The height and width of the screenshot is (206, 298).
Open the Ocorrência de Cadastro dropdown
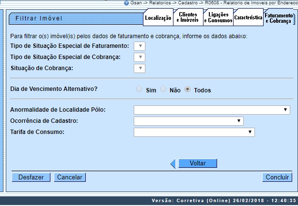tap(188, 121)
